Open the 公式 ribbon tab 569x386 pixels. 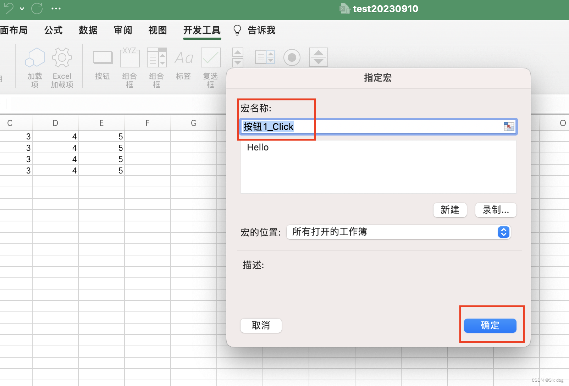[x=54, y=30]
